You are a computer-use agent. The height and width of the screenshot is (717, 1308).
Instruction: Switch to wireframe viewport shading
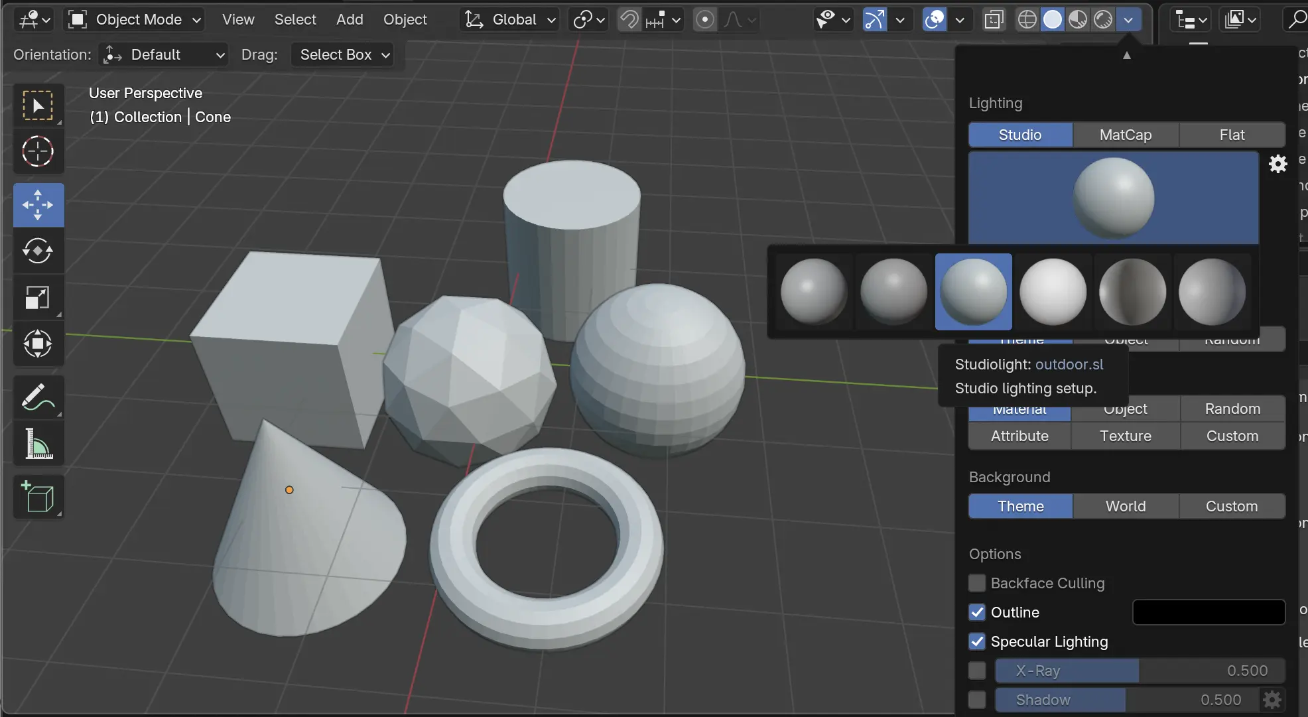tap(1027, 20)
